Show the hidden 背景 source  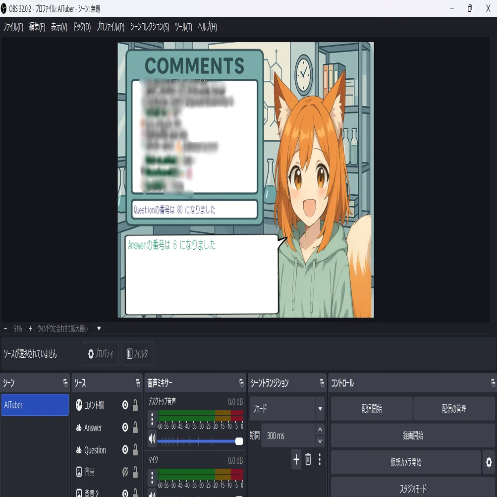point(125,472)
